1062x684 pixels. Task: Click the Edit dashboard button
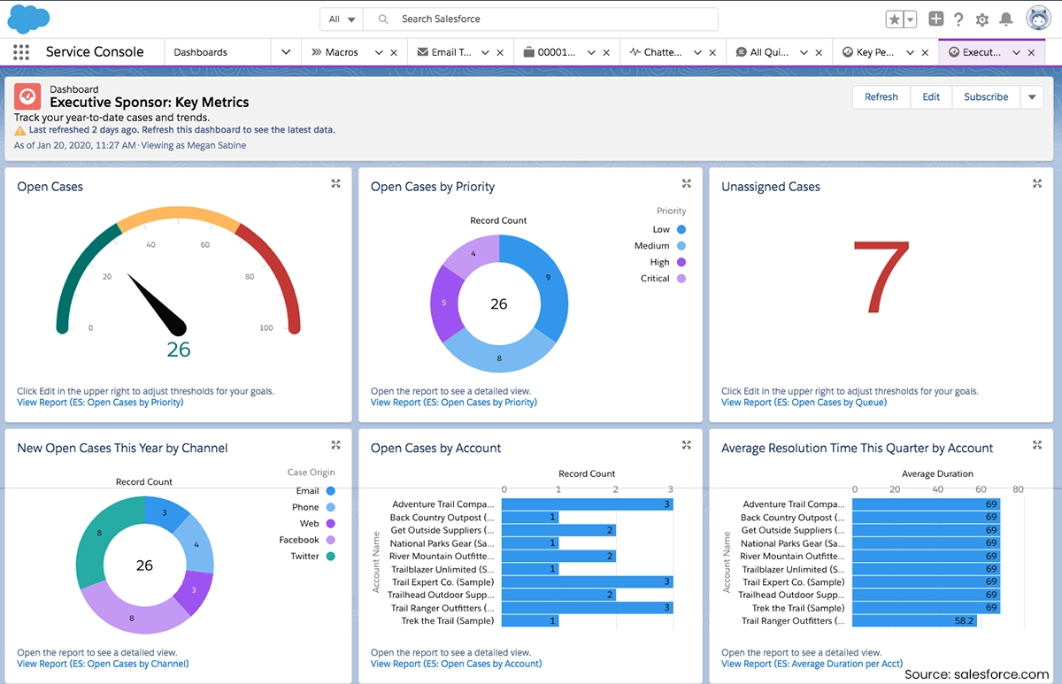pyautogui.click(x=931, y=96)
